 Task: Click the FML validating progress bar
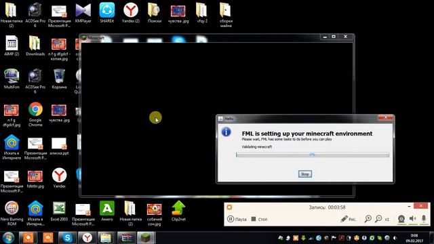coord(313,155)
